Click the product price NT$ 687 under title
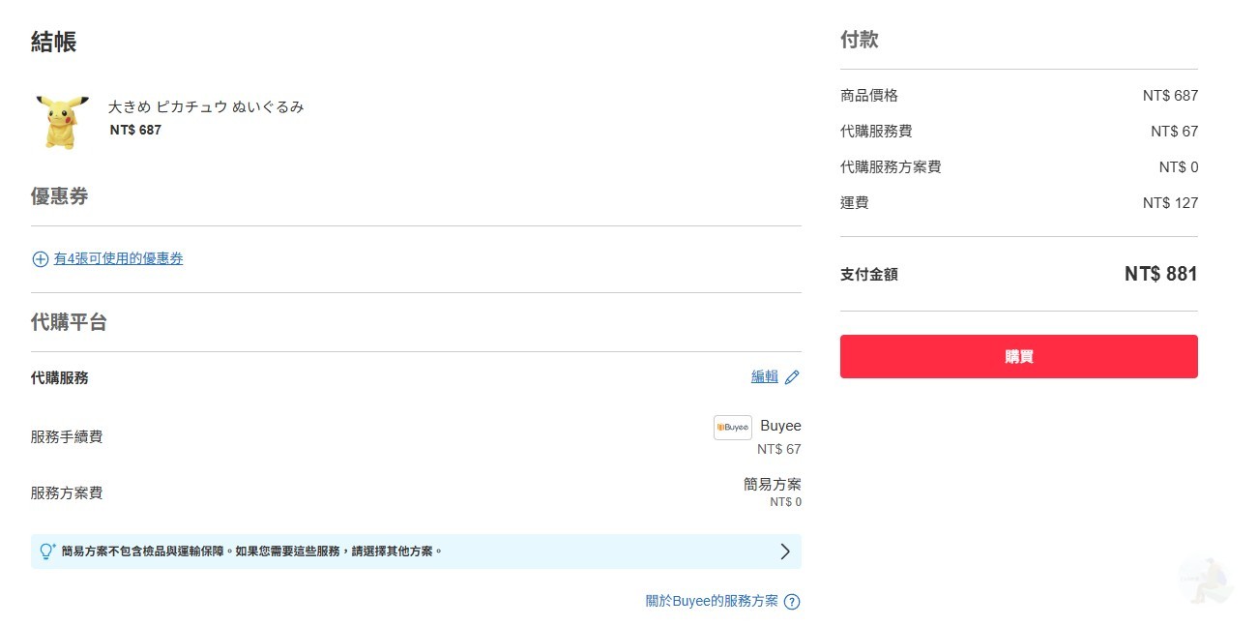This screenshot has height=626, width=1258. 135,130
